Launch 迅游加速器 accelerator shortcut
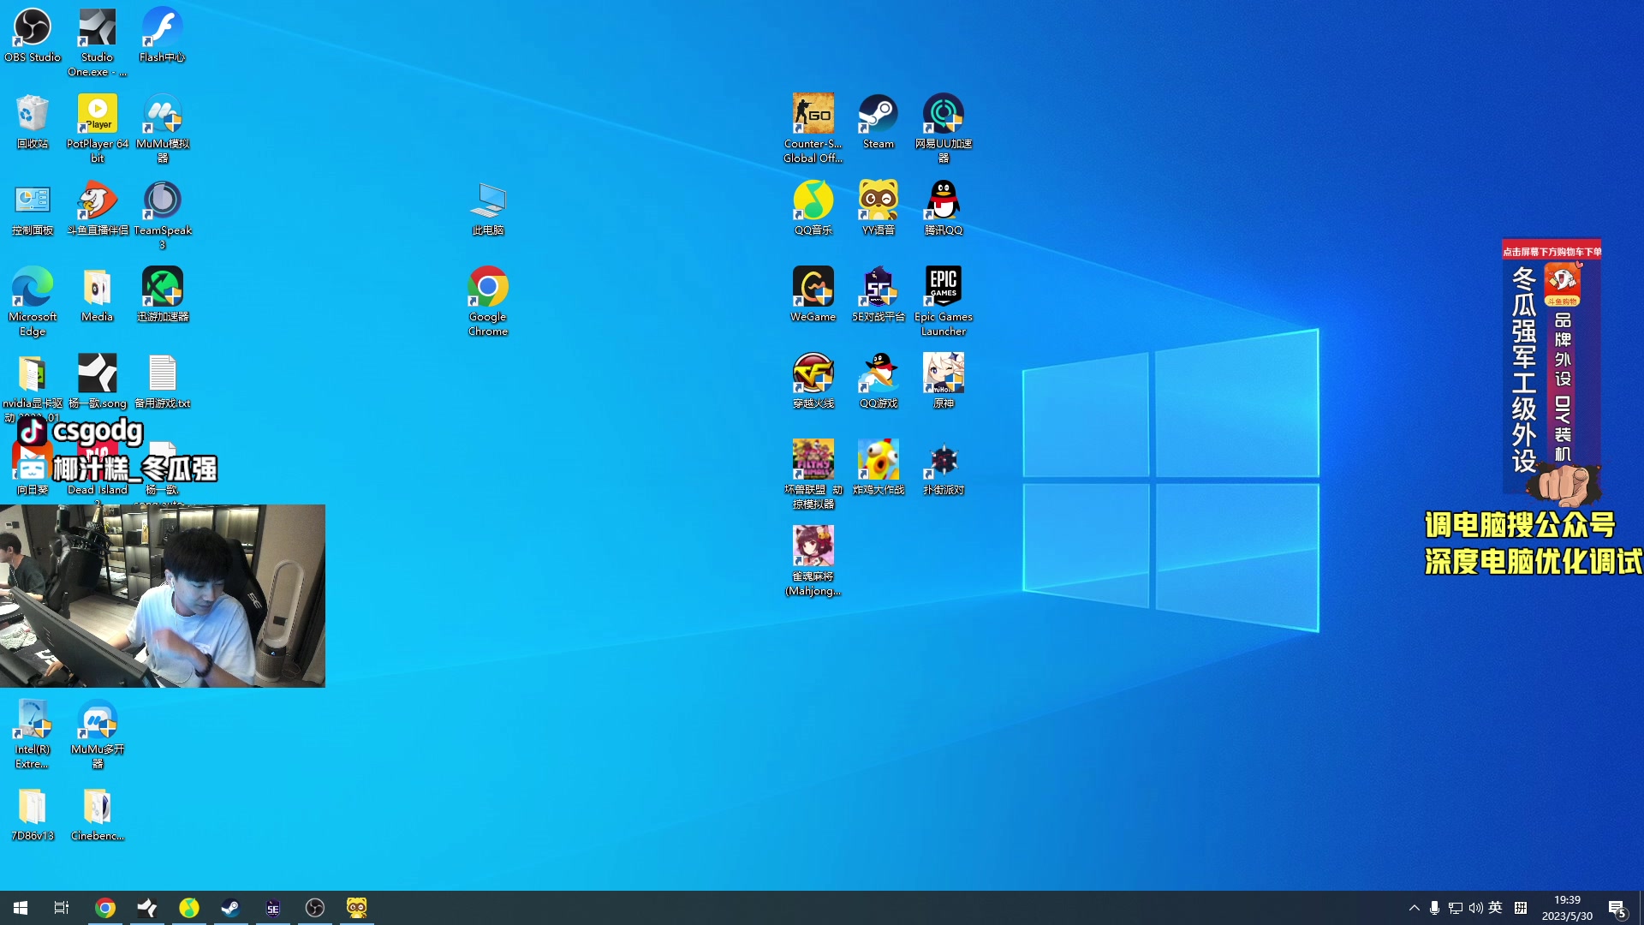The height and width of the screenshot is (925, 1644). click(x=163, y=295)
